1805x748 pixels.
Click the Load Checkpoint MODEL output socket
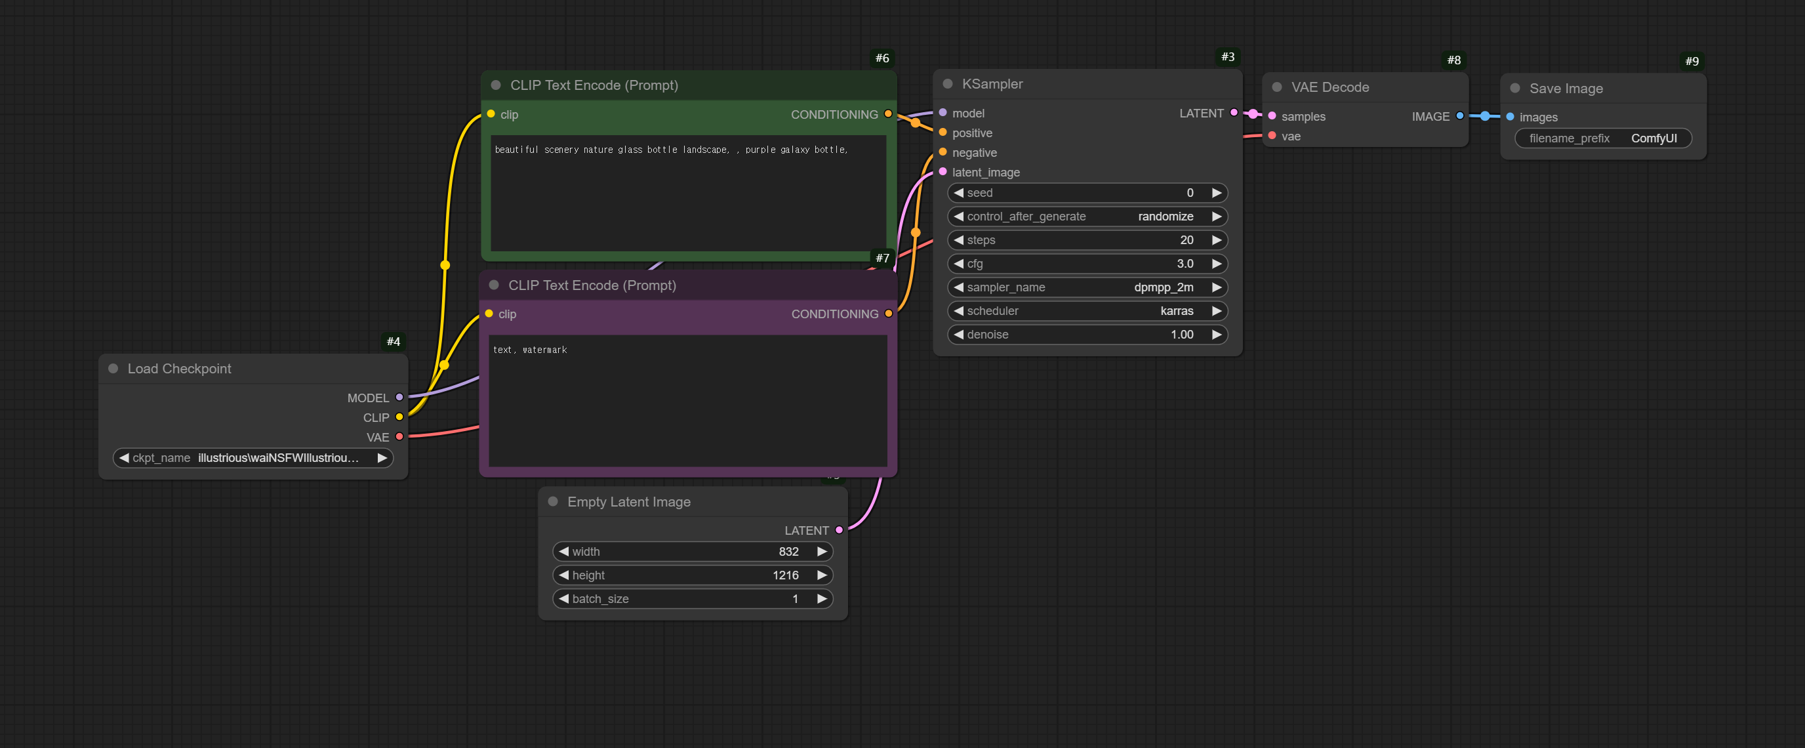pos(399,398)
